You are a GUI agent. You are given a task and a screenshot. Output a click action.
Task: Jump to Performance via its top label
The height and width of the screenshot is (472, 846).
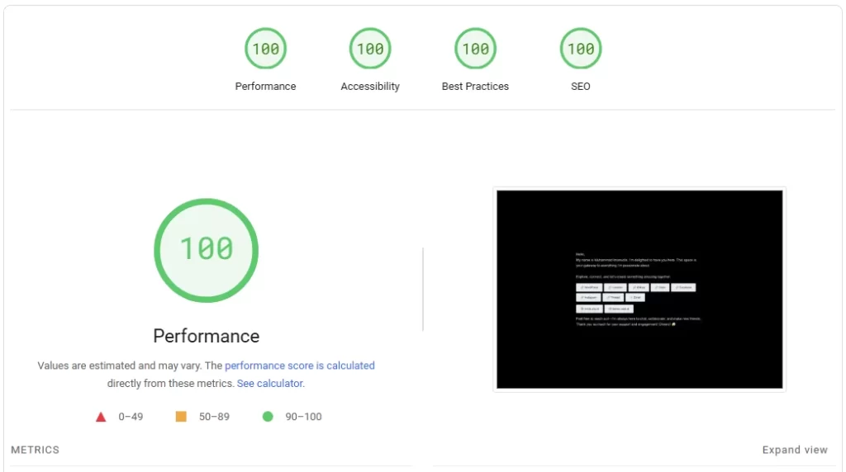265,87
